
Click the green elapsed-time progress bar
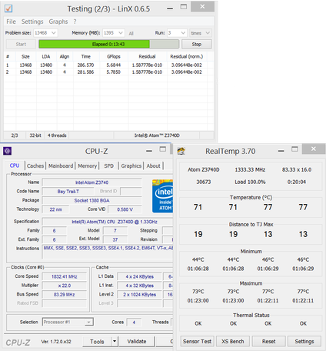point(108,44)
